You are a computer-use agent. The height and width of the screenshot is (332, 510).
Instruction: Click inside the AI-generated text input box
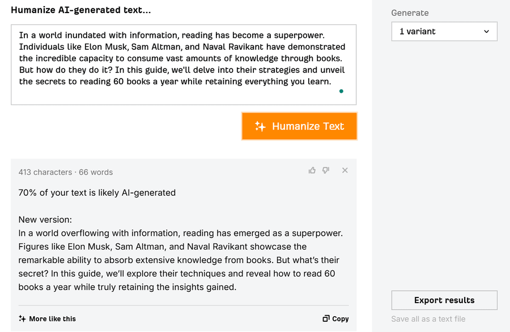pos(184,64)
